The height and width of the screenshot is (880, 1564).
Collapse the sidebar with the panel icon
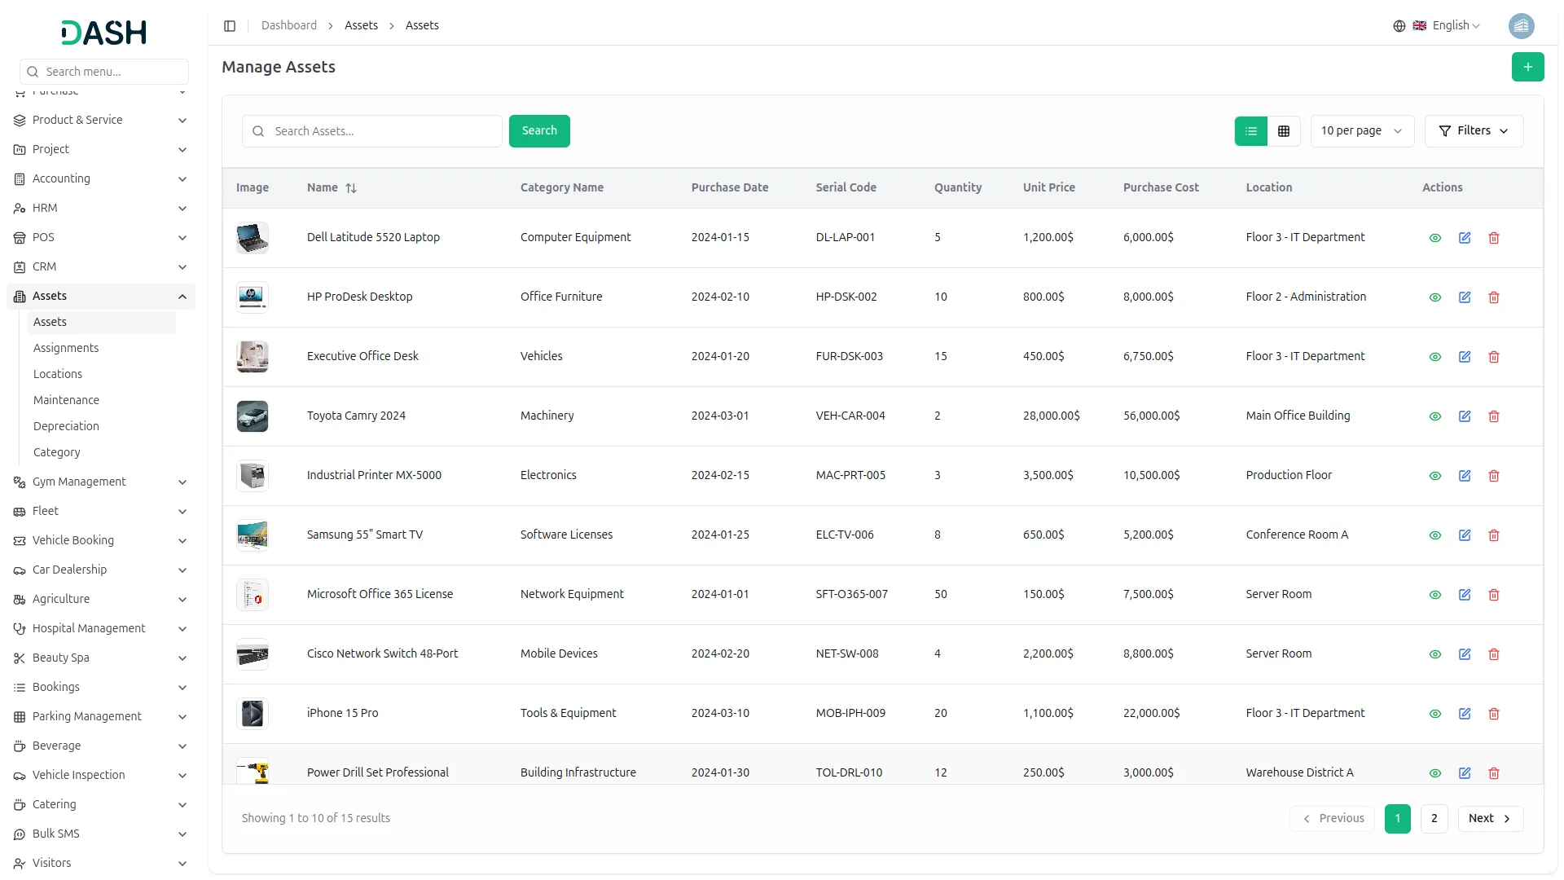pyautogui.click(x=230, y=25)
